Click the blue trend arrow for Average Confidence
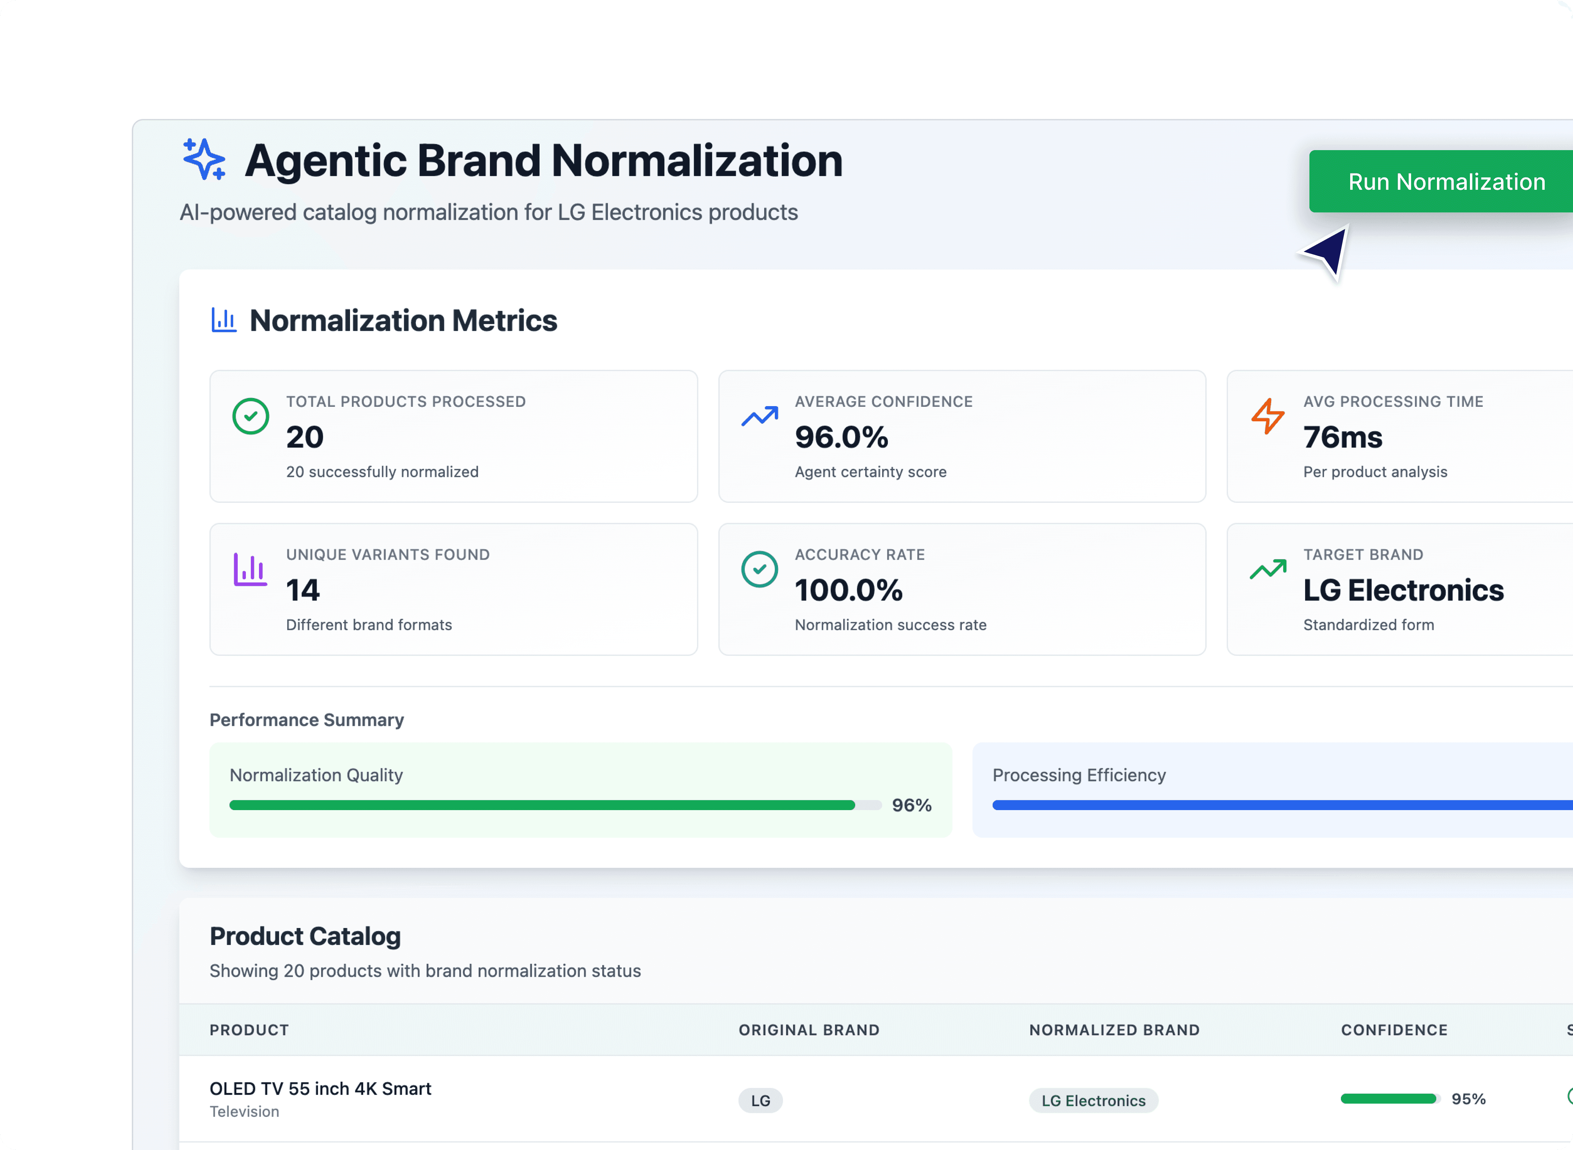The width and height of the screenshot is (1573, 1150). pyautogui.click(x=759, y=416)
